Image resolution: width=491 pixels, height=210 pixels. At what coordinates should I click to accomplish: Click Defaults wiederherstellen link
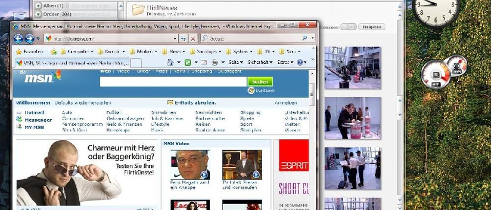pos(82,103)
